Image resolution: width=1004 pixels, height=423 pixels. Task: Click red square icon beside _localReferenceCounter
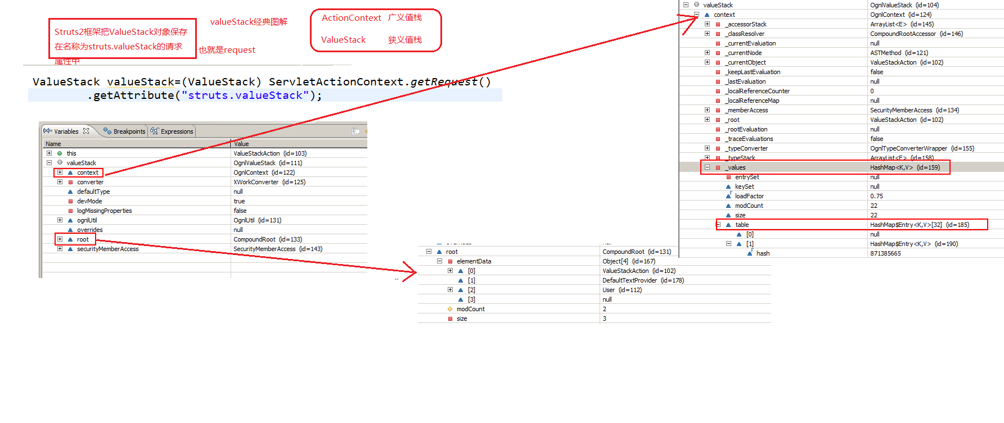718,91
